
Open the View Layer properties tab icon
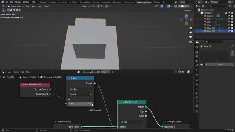click(x=197, y=61)
